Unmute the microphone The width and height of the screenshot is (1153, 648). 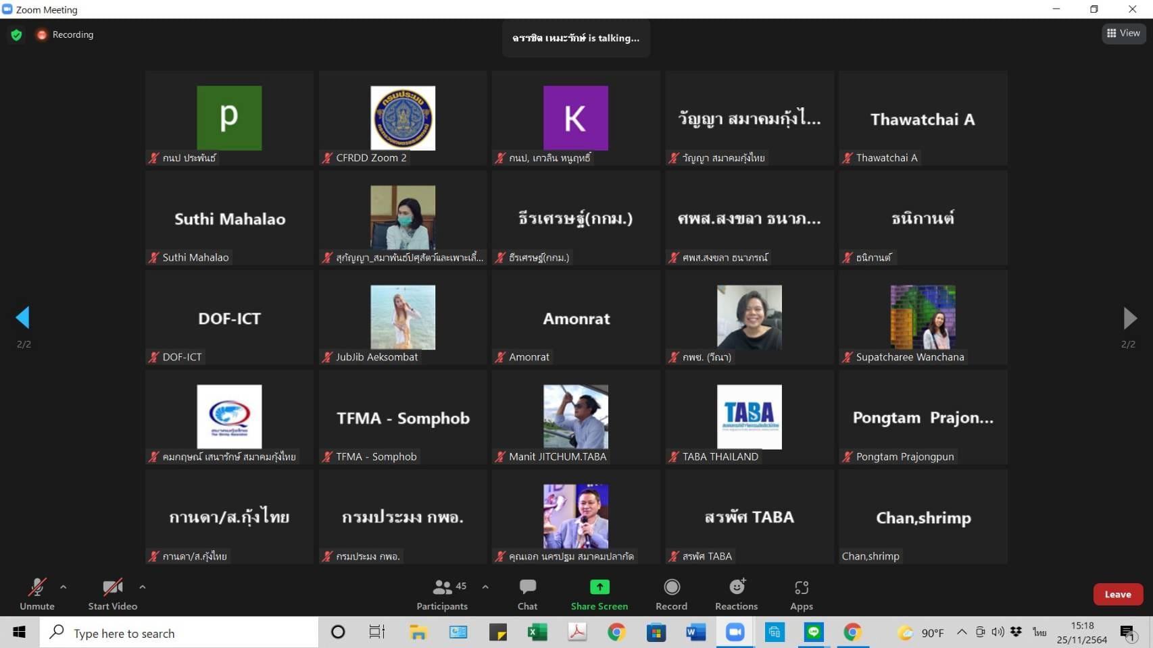[x=37, y=594]
